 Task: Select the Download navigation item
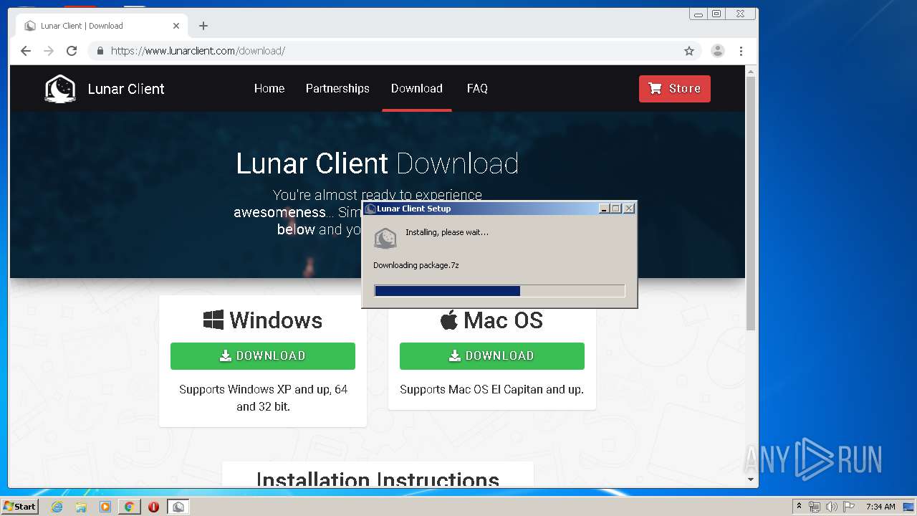pyautogui.click(x=417, y=89)
